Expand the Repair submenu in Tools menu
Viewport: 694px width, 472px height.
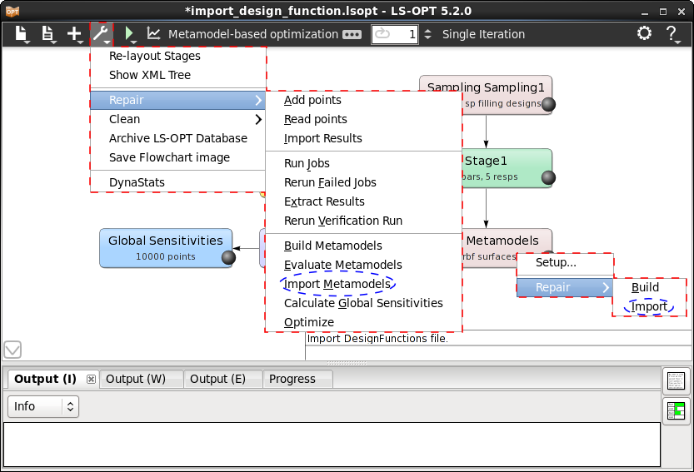pyautogui.click(x=178, y=100)
